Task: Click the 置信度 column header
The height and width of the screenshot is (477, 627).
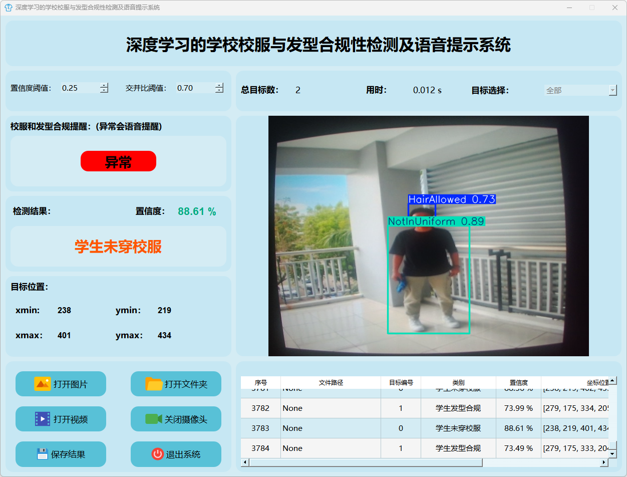Action: (x=518, y=382)
